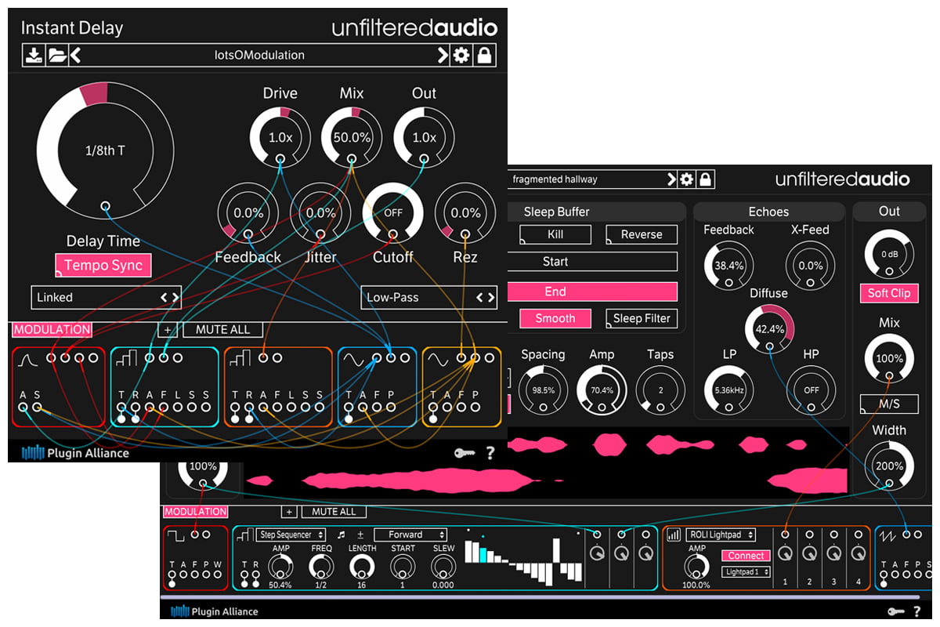The image size is (940, 627).
Task: Go to previous preset arrow before lotsOModulation
Action: pos(76,55)
